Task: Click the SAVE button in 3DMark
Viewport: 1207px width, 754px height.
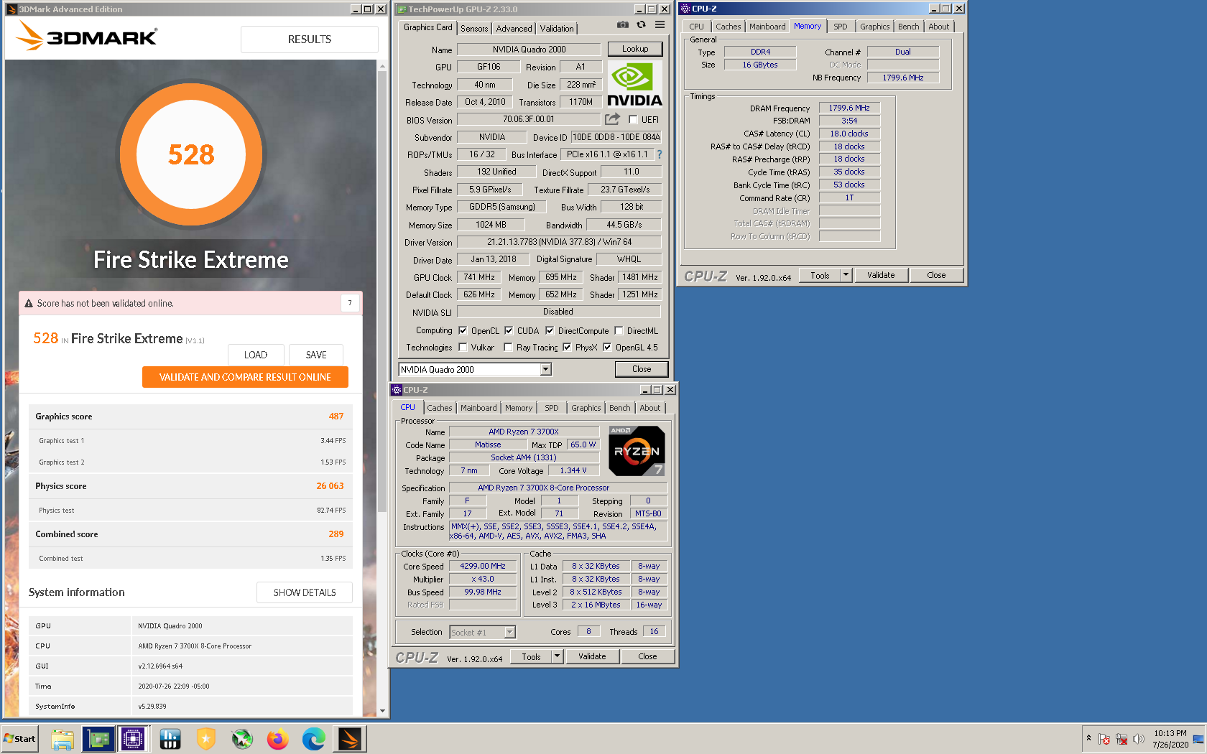Action: click(316, 355)
